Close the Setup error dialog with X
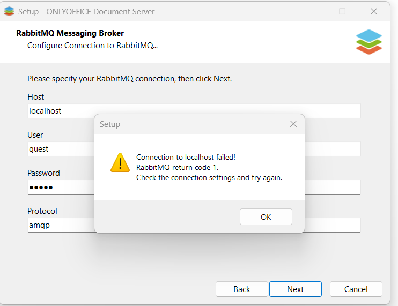The width and height of the screenshot is (398, 306). tap(293, 124)
